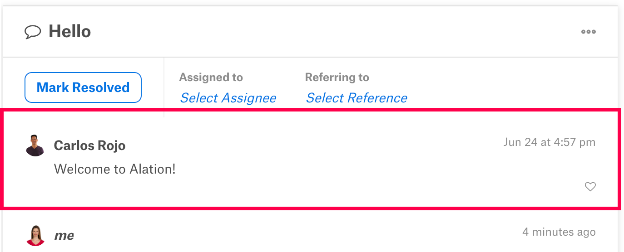Click the speech bubble conversation icon

[33, 32]
